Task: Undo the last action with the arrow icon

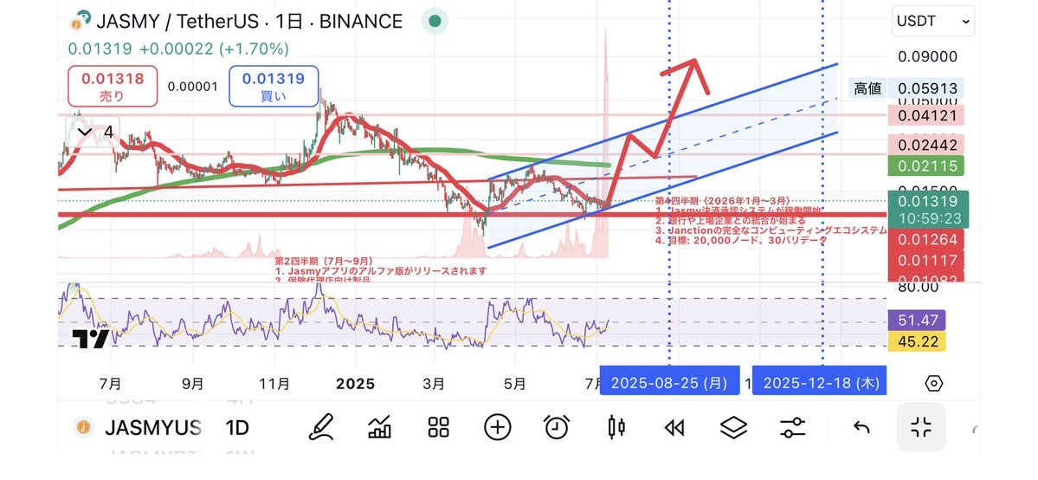Action: (x=861, y=428)
